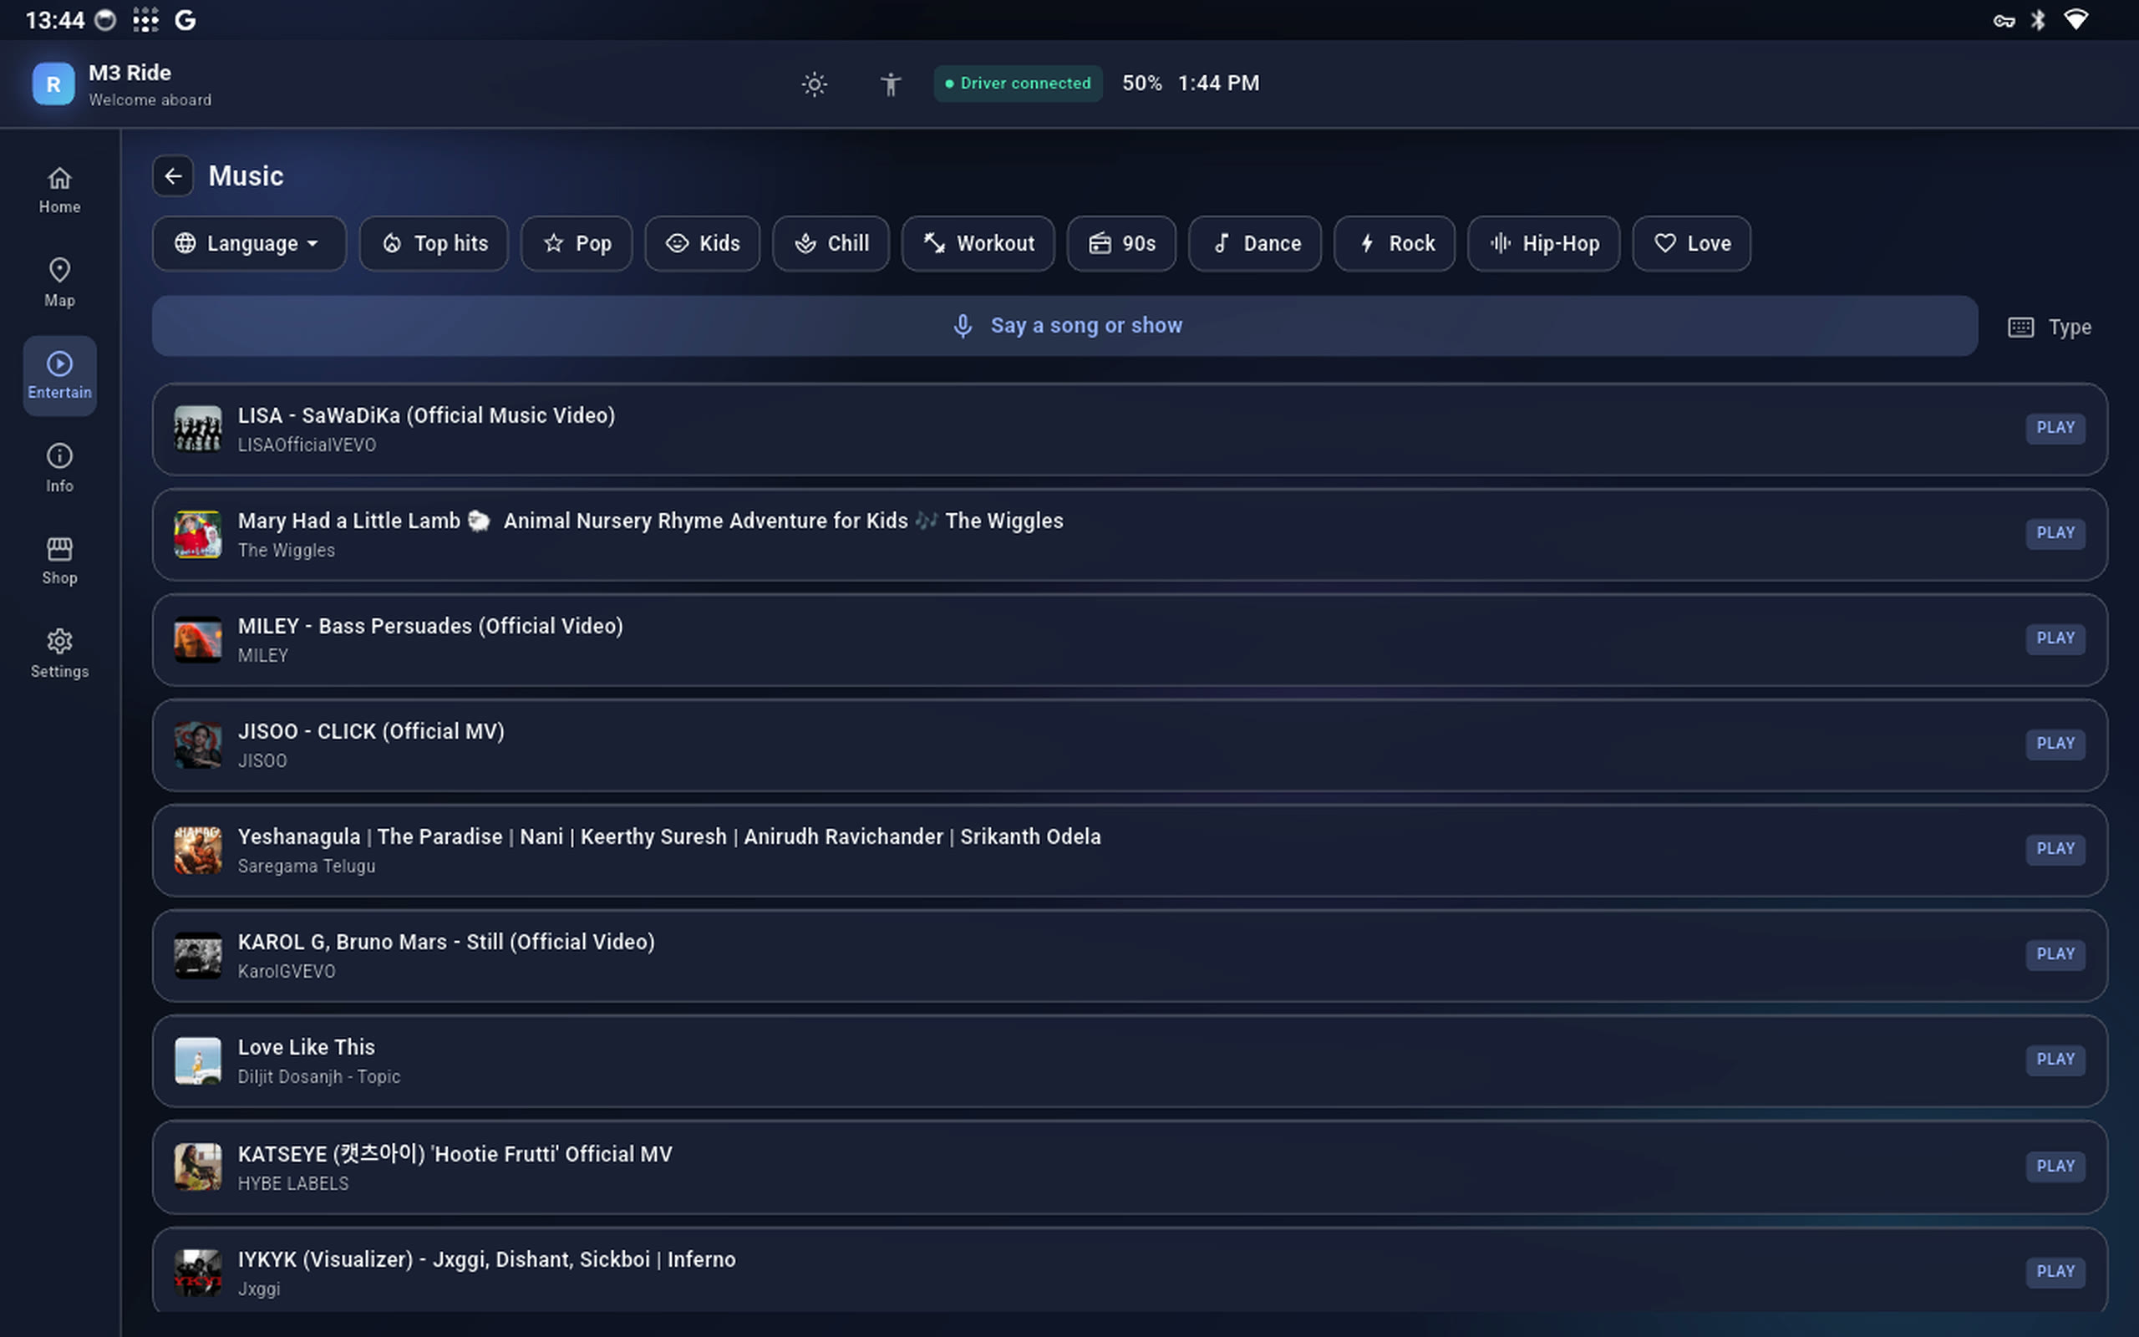
Task: Tap the VPN key status icon
Action: [x=2004, y=20]
